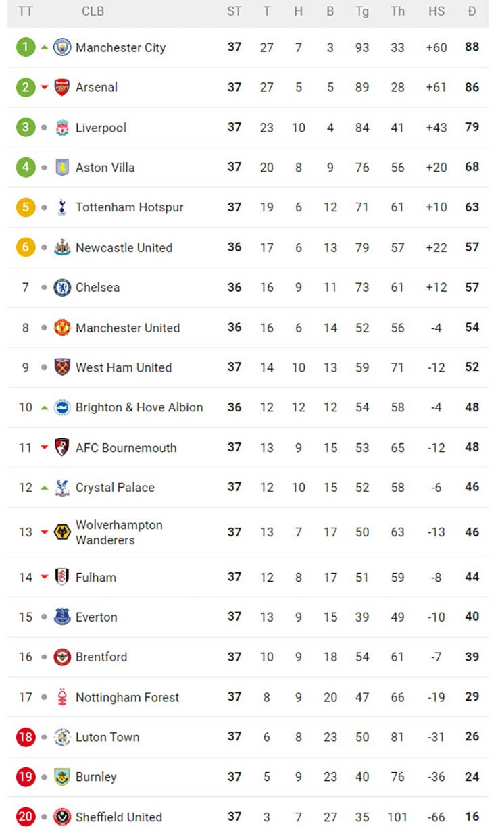Click Crystal Palace's green up arrow
The height and width of the screenshot is (837, 500).
coord(45,488)
